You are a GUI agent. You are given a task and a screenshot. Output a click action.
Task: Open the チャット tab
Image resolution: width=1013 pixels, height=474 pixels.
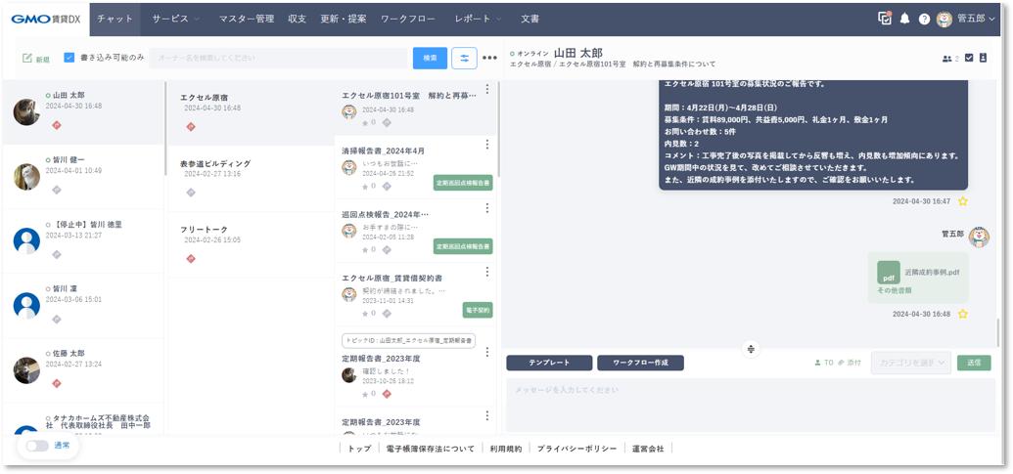click(115, 19)
